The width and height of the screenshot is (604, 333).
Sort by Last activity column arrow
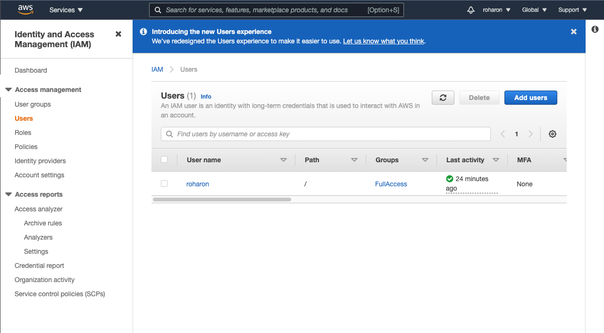[496, 160]
